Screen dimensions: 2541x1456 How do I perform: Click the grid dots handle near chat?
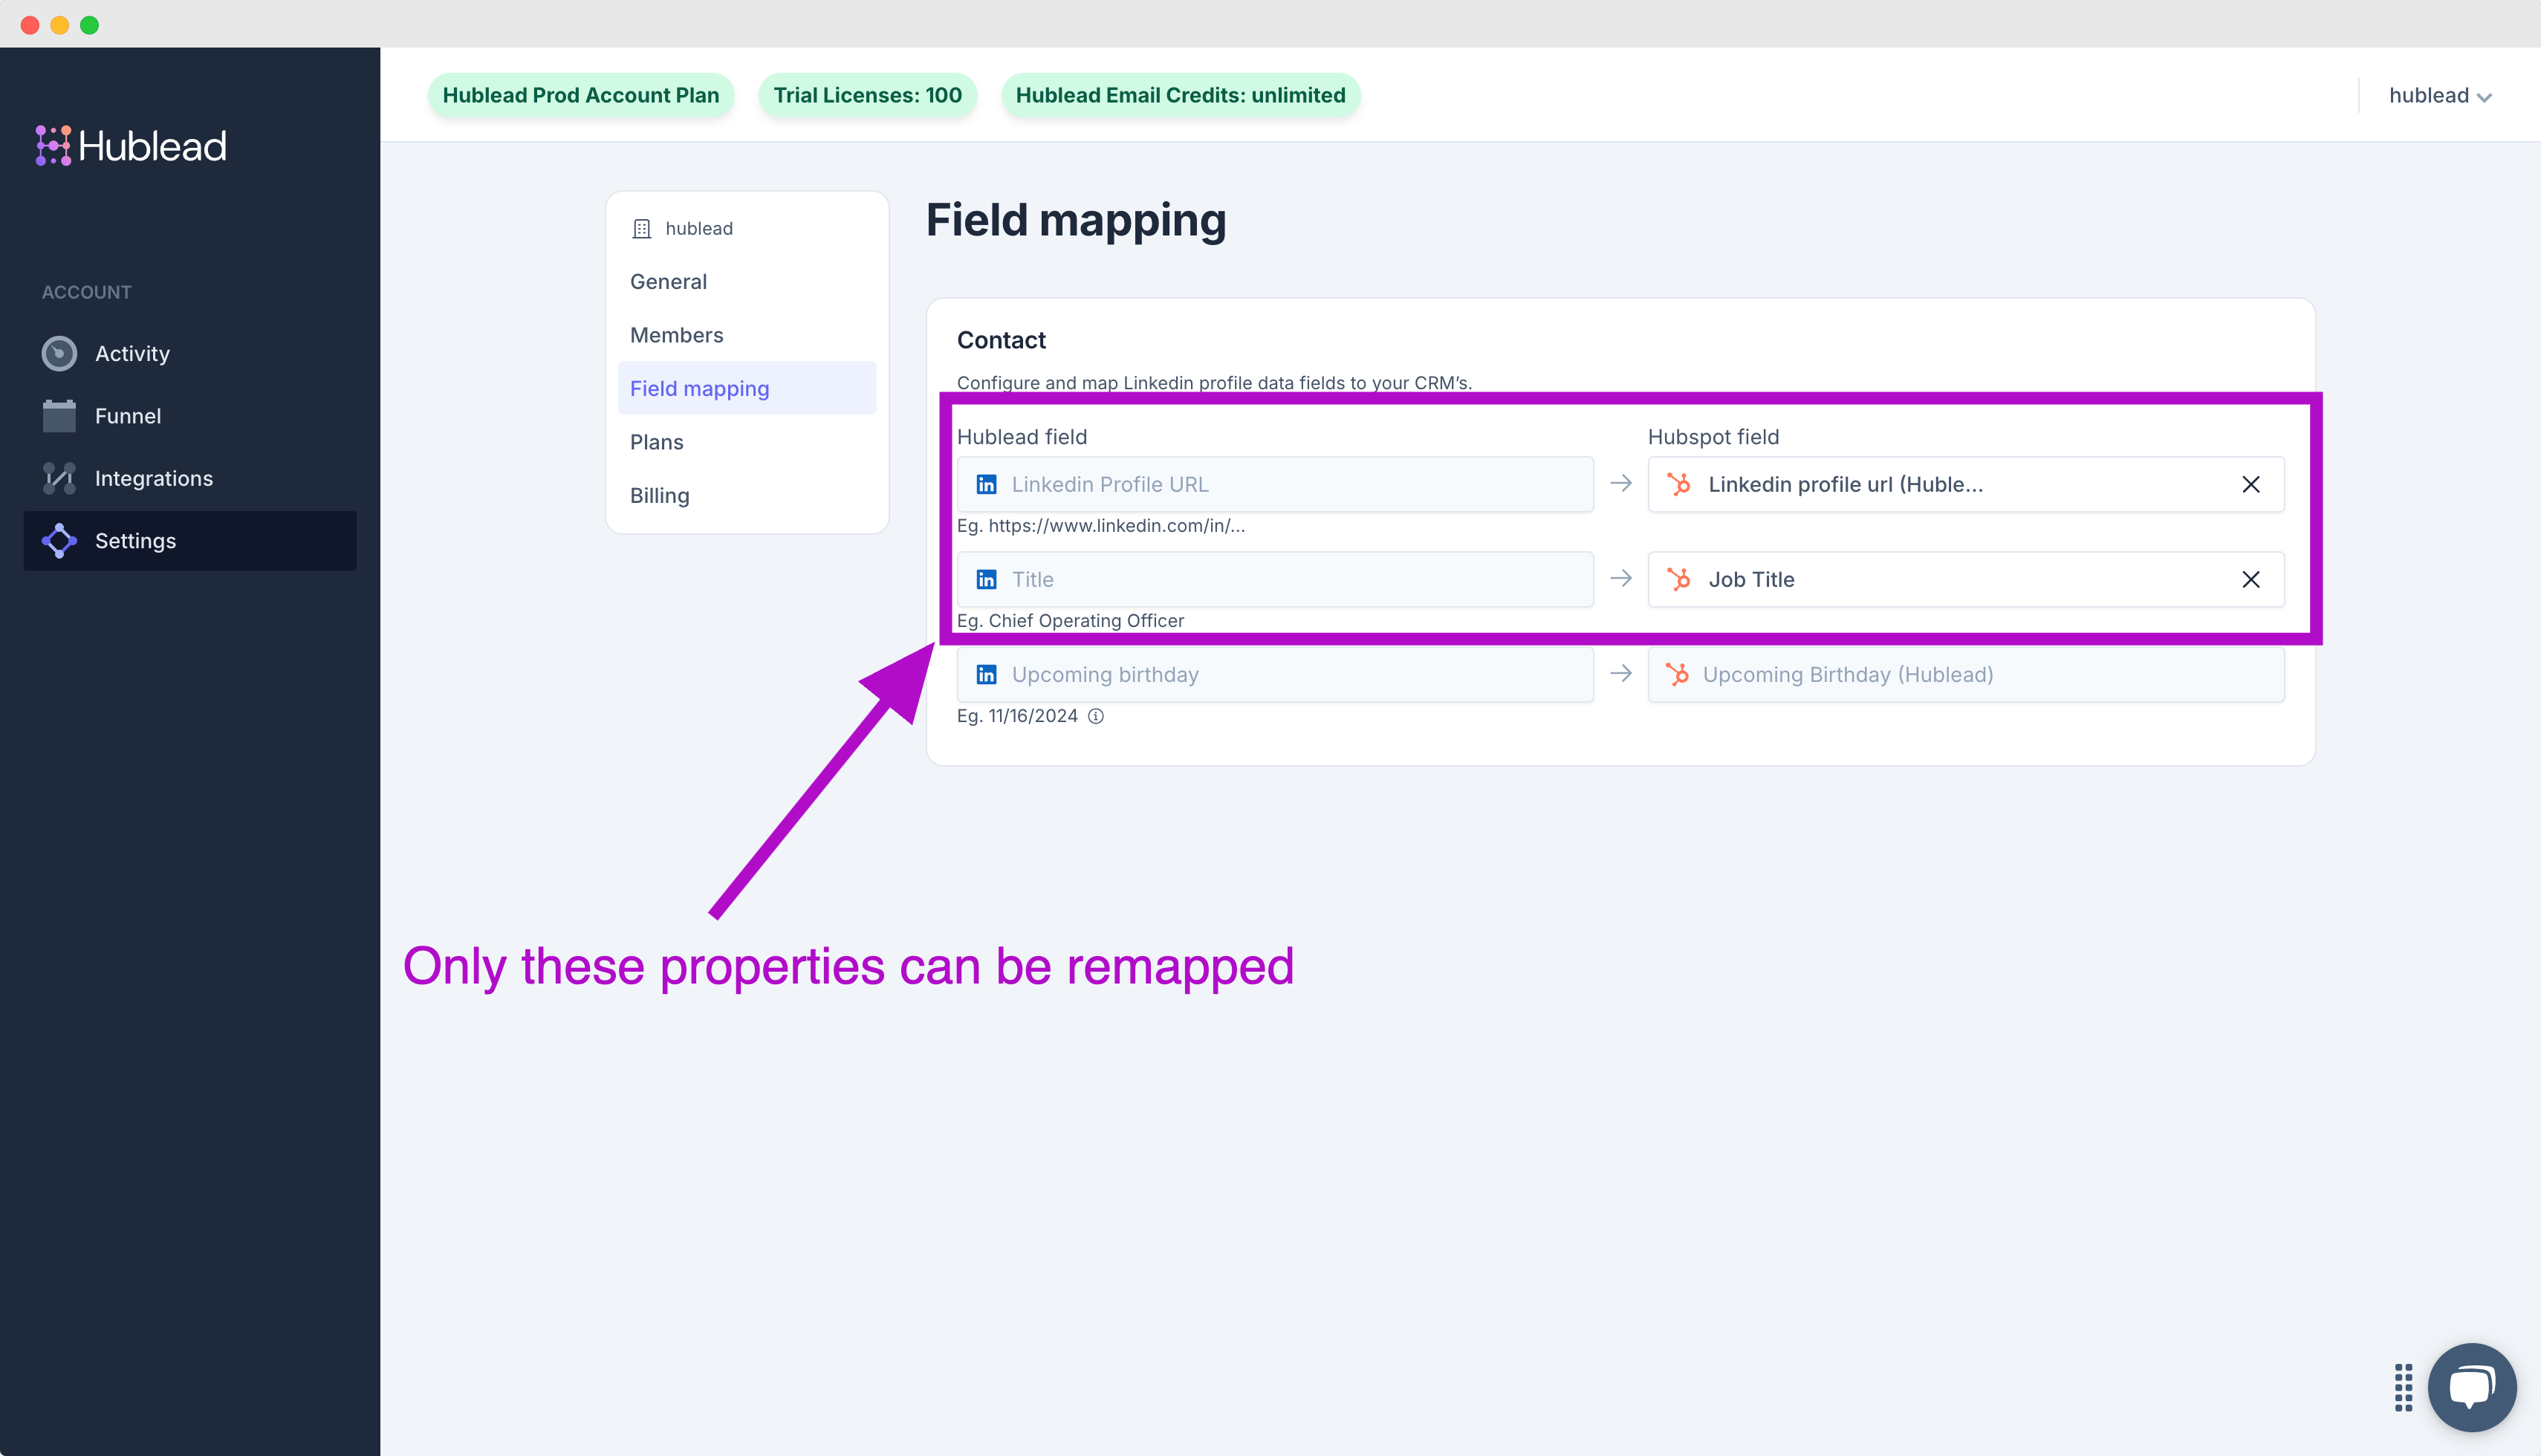point(2403,1387)
